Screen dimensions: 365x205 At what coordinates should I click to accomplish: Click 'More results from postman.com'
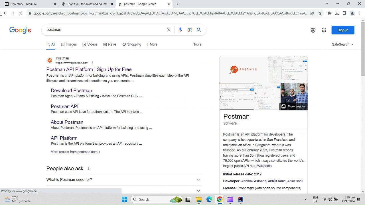coord(75,152)
